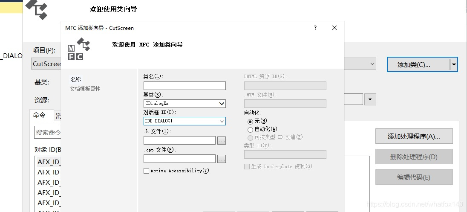Open the 对话框 ID IDD_DIALOG1 dropdown
467x212 pixels.
click(222, 121)
